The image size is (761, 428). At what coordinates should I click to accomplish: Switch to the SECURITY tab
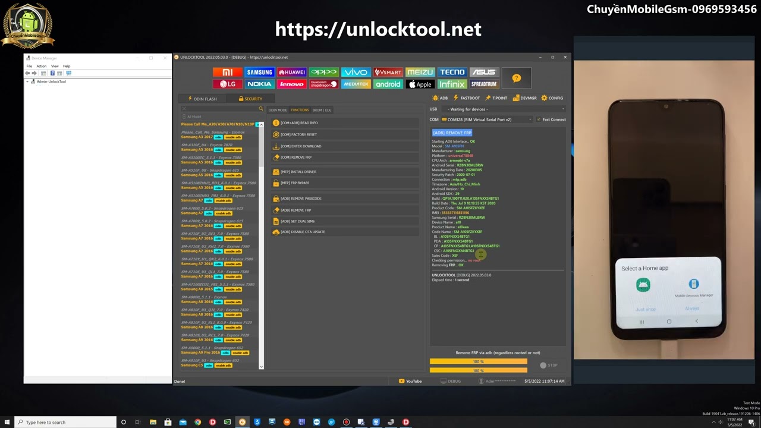pyautogui.click(x=250, y=99)
